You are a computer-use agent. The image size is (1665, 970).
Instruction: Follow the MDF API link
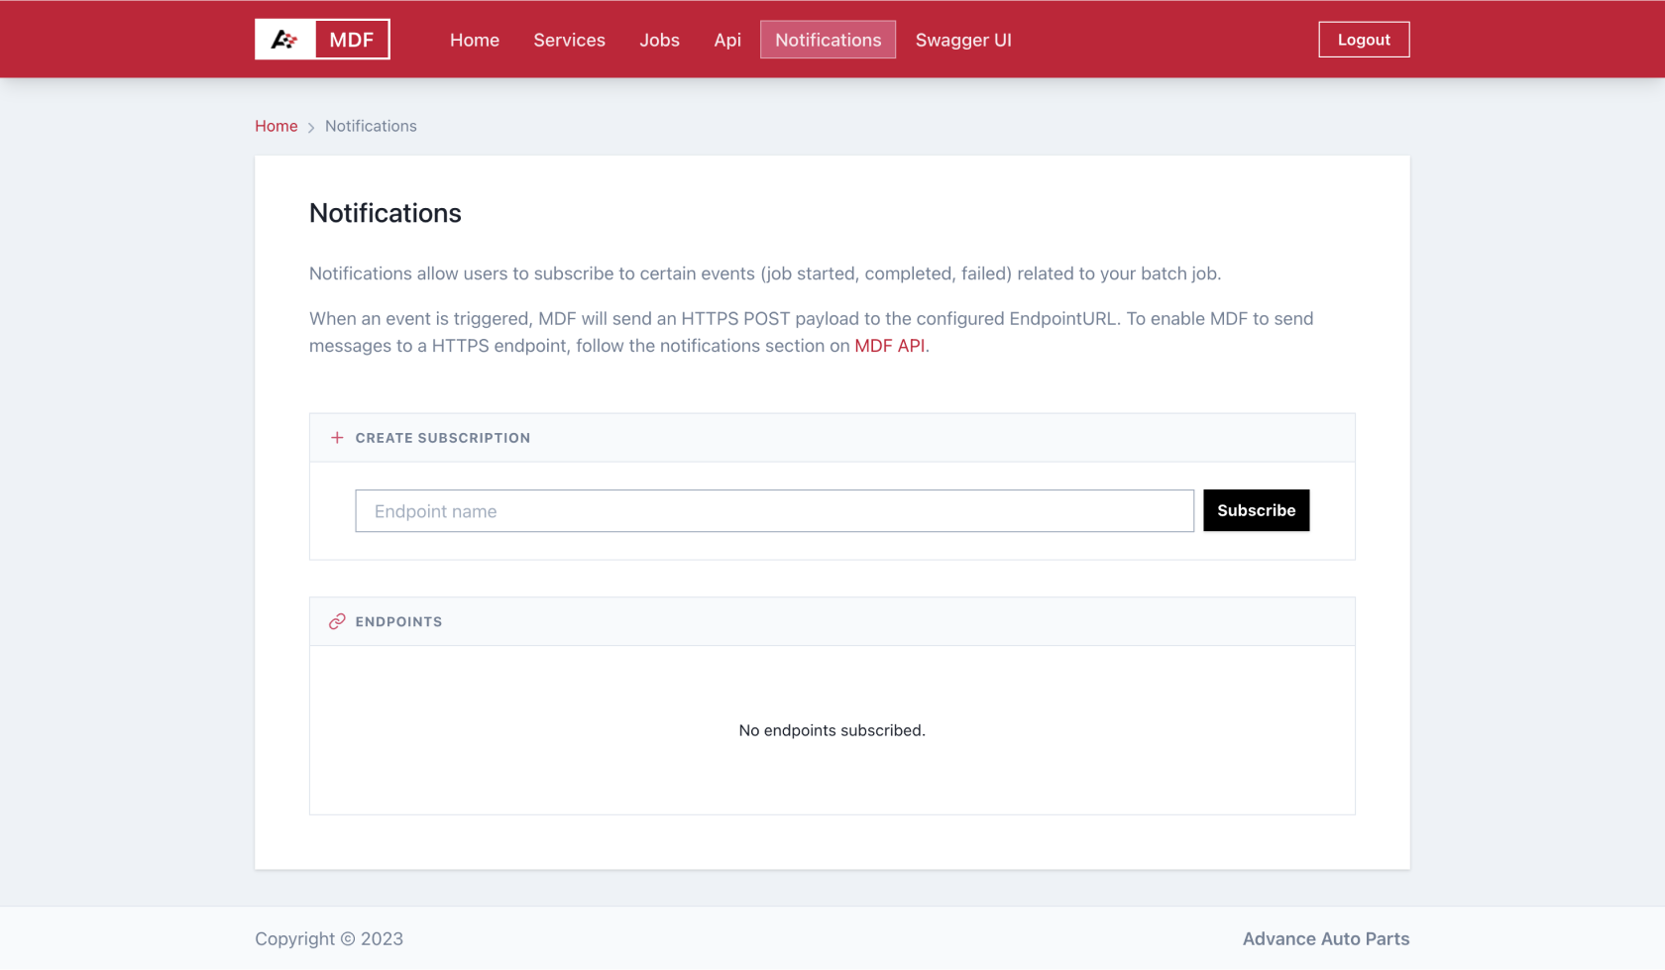889,346
